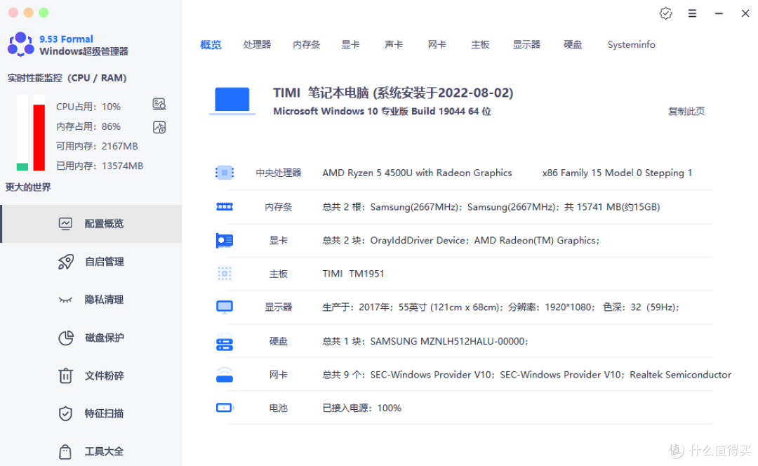The height and width of the screenshot is (466, 758).
Task: Click the TIMI TM1951 motherboard value
Action: [x=353, y=274]
